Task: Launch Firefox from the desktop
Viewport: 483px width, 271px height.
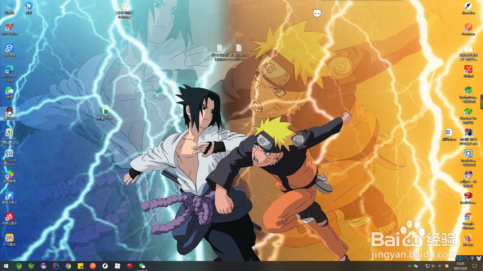Action: pos(468,240)
